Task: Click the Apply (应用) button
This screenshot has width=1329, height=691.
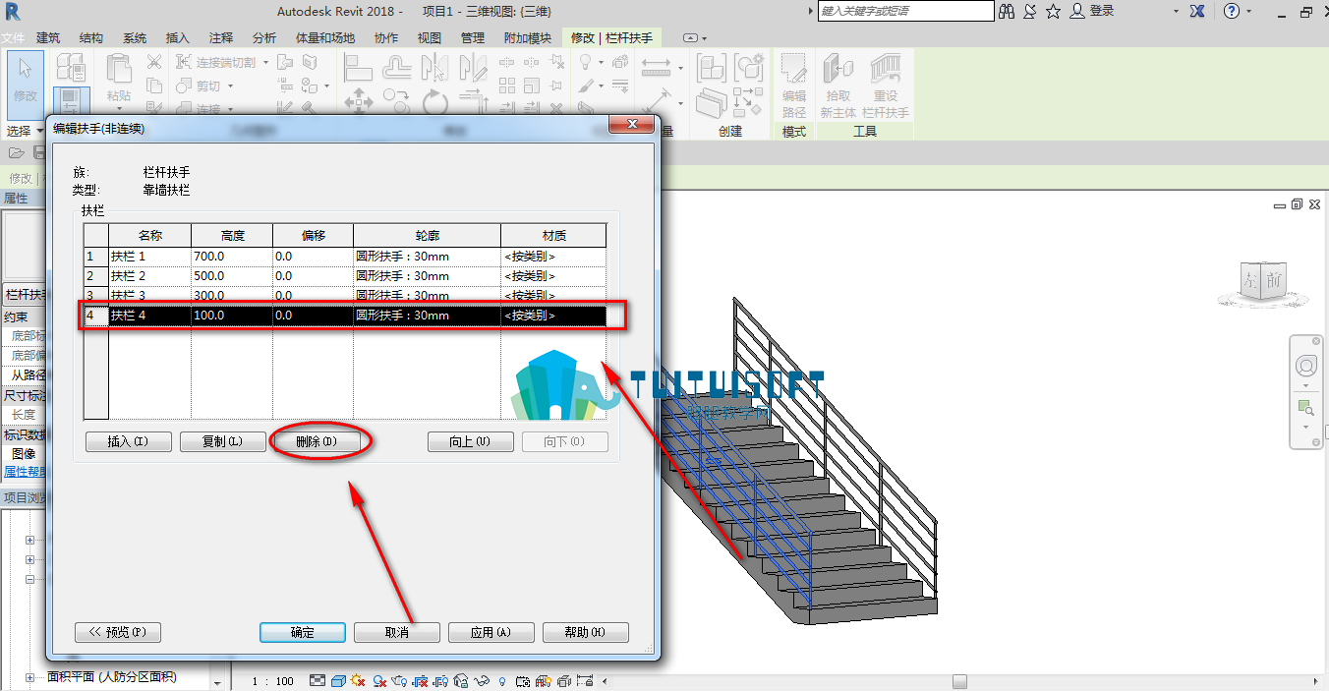Action: click(491, 632)
